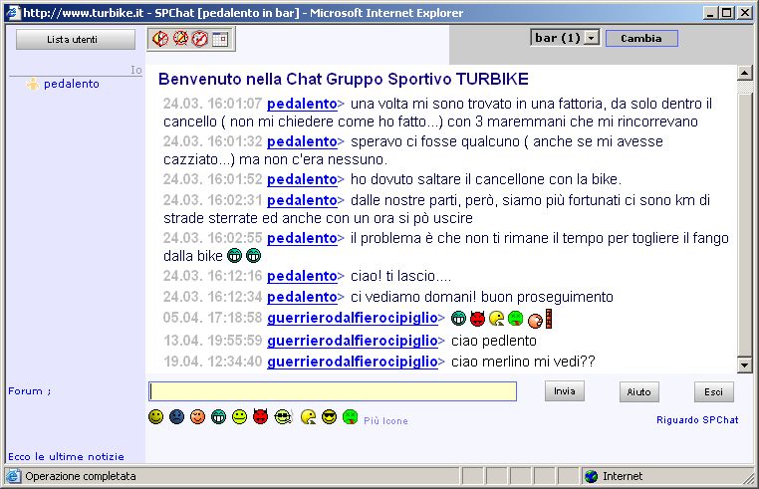
Task: Click the Cambia room button
Action: click(x=641, y=38)
